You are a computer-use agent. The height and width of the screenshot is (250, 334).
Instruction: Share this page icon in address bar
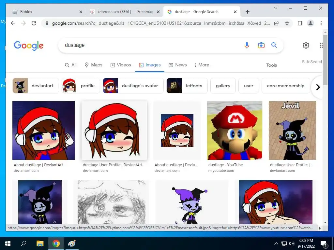277,23
